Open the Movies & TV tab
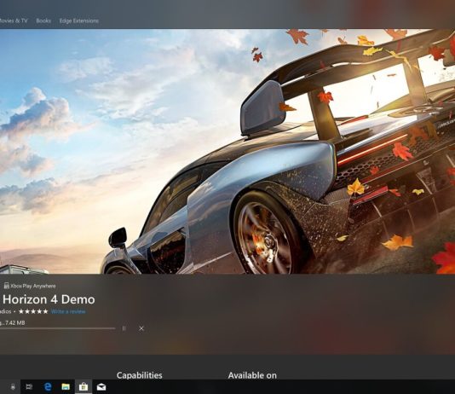 click(14, 20)
